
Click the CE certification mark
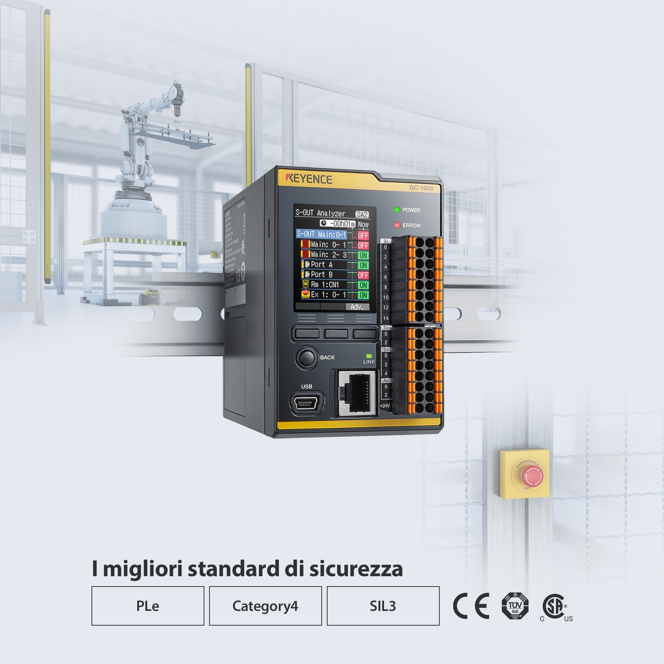pyautogui.click(x=471, y=606)
